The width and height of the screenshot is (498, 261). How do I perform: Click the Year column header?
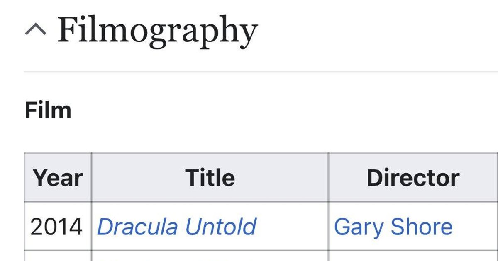(58, 177)
